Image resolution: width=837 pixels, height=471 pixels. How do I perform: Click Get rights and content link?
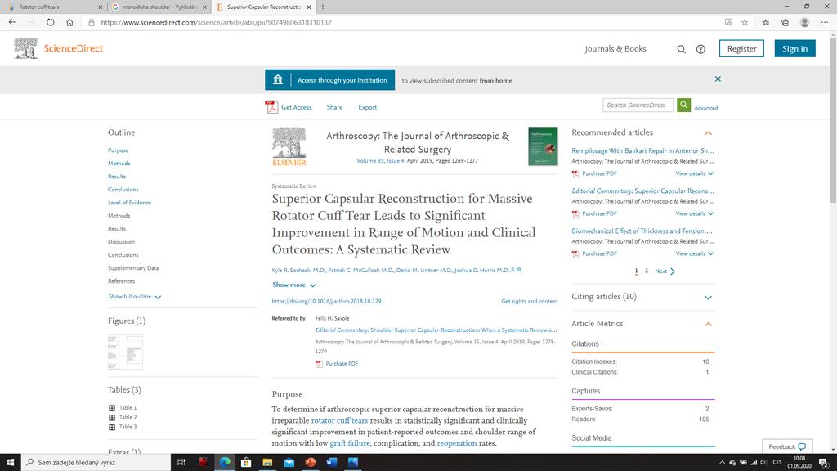530,301
